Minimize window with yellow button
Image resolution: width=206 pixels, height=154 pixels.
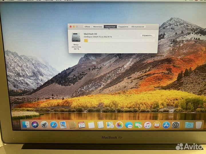[74, 27]
